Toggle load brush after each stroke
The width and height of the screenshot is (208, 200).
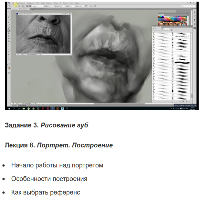point(27,6)
